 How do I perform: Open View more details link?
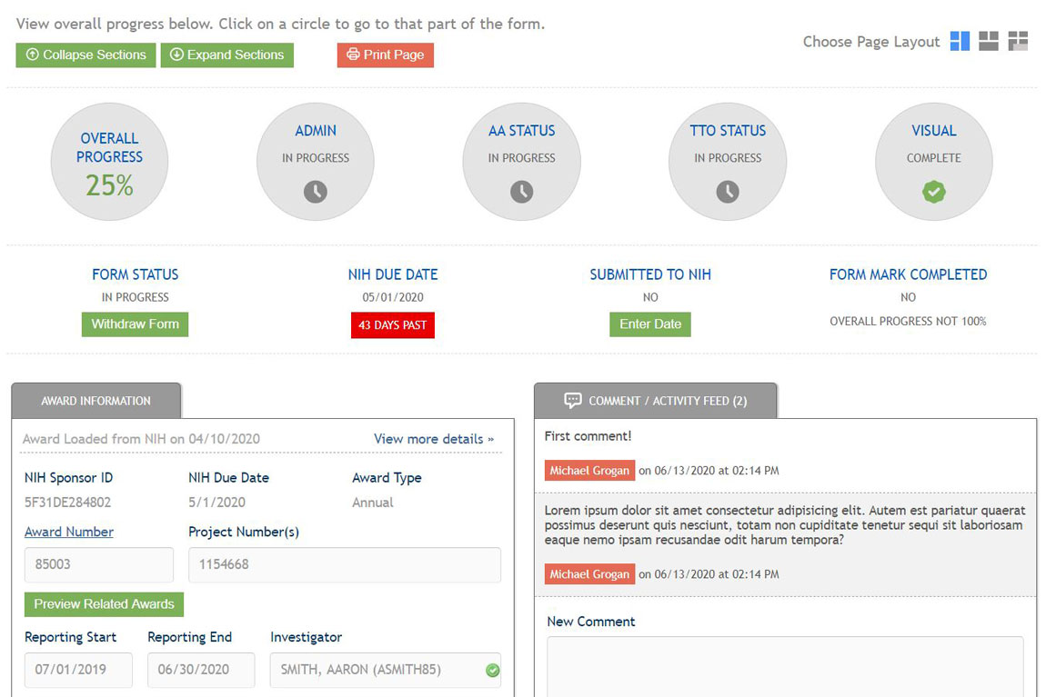click(x=433, y=439)
